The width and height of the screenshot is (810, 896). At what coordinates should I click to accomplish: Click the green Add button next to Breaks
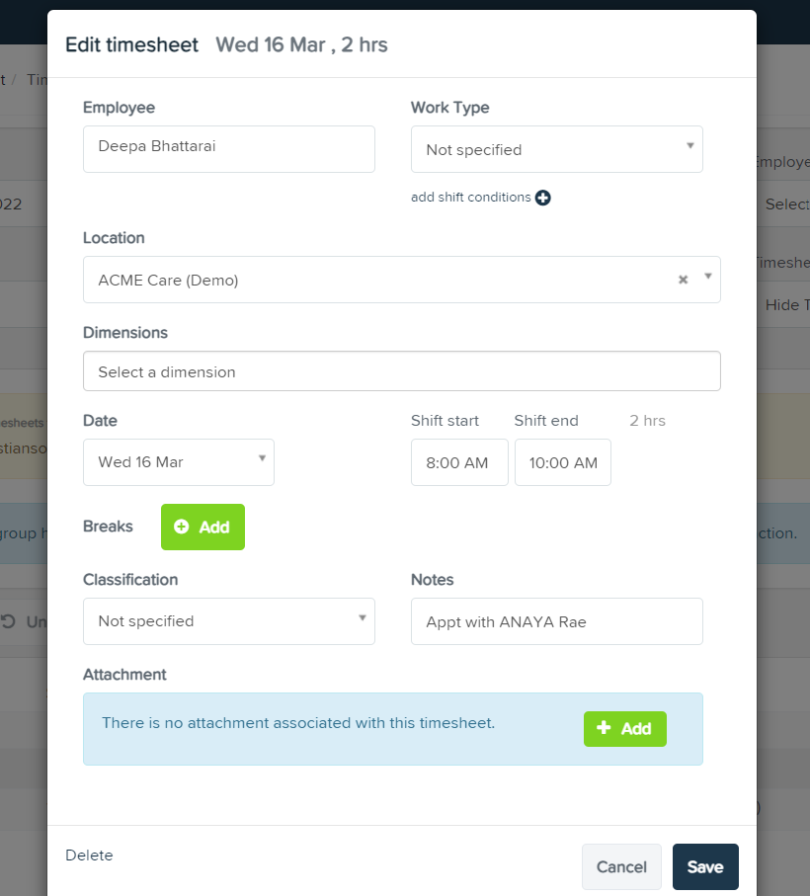[202, 527]
